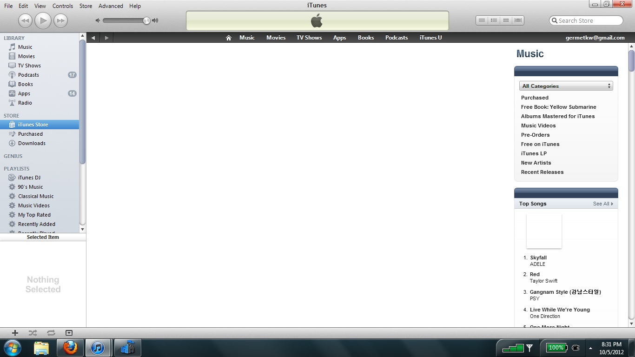
Task: Set the volume slider knob
Action: 146,20
